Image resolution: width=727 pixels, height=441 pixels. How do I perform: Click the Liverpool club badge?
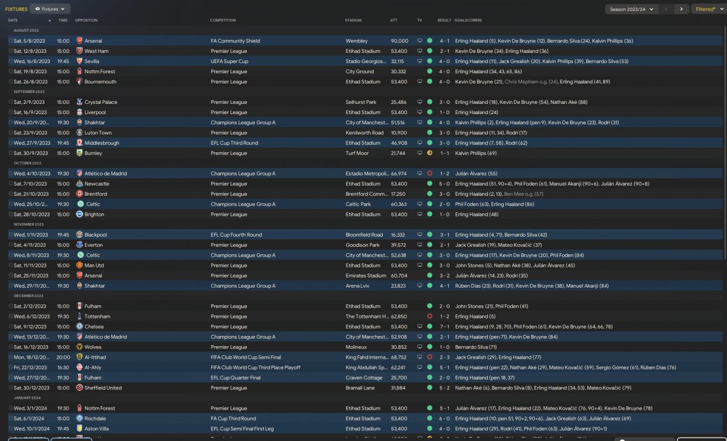pos(80,112)
